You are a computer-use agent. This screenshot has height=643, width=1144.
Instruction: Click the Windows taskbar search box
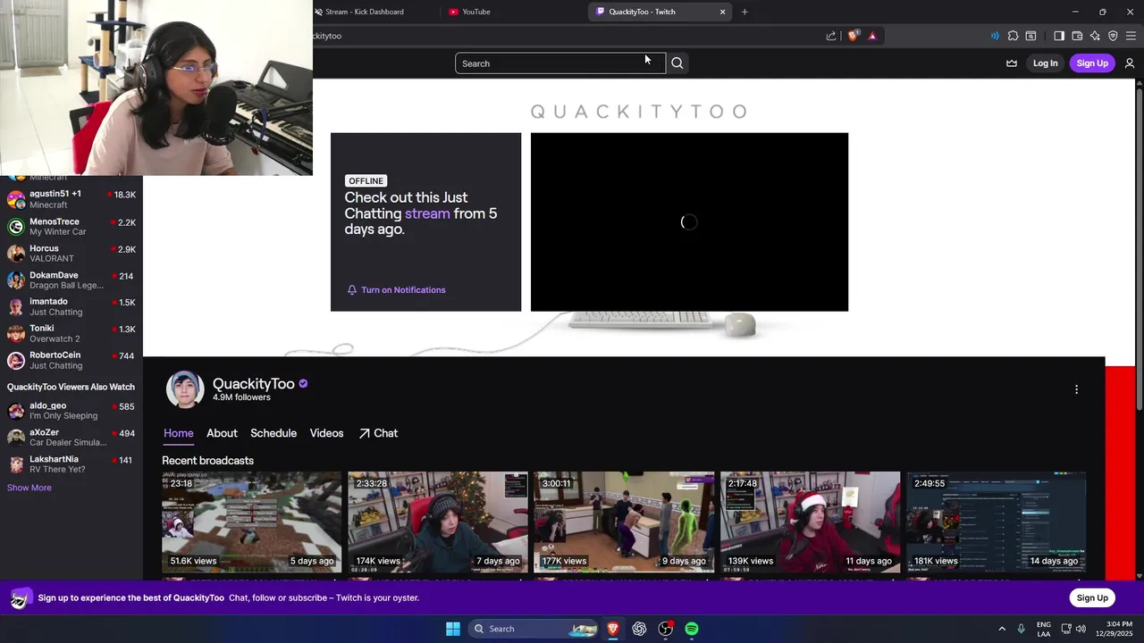[x=533, y=629]
